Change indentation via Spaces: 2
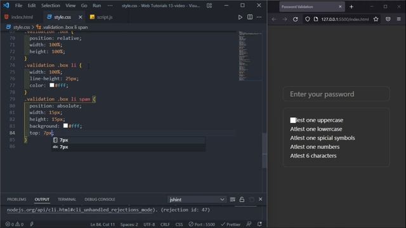 tap(129, 224)
